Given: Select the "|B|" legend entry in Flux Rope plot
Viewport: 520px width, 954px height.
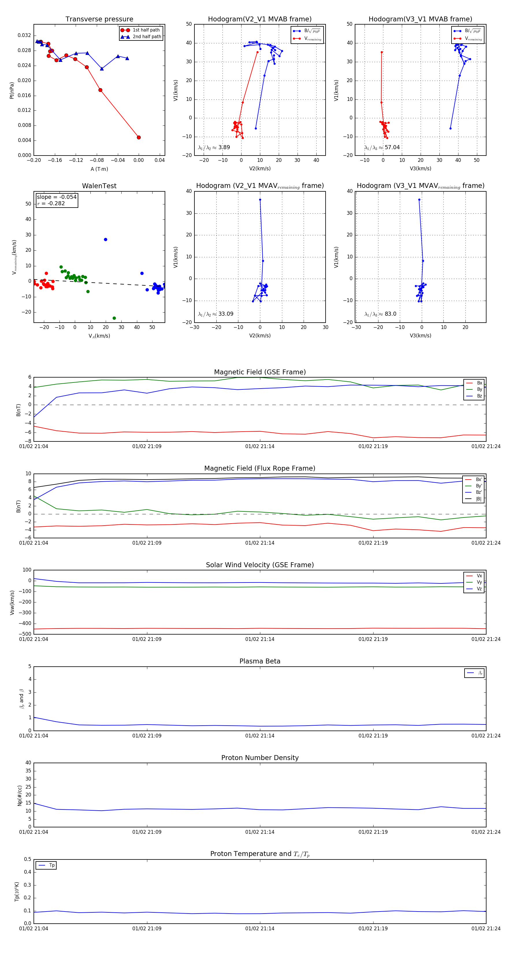Looking at the screenshot, I should coord(473,499).
